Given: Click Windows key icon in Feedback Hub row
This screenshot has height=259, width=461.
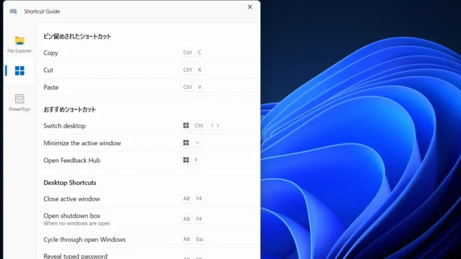Looking at the screenshot, I should point(186,160).
